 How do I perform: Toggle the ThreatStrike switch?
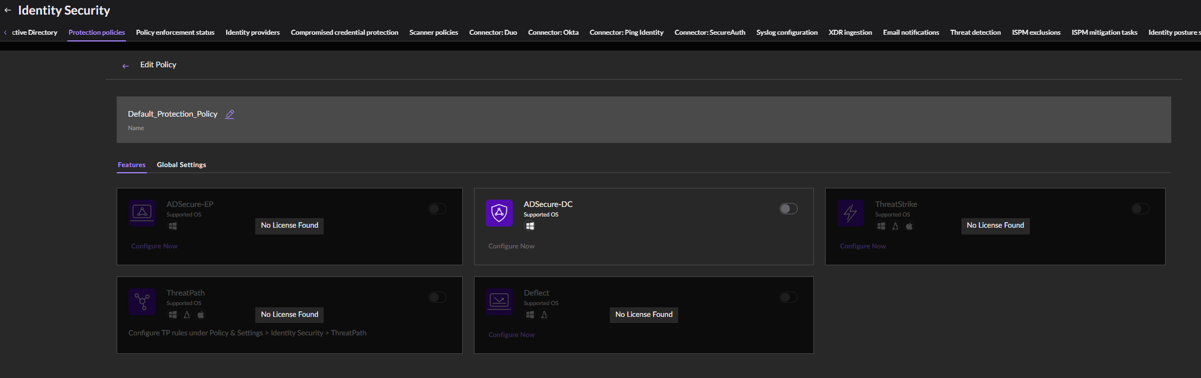point(1140,209)
